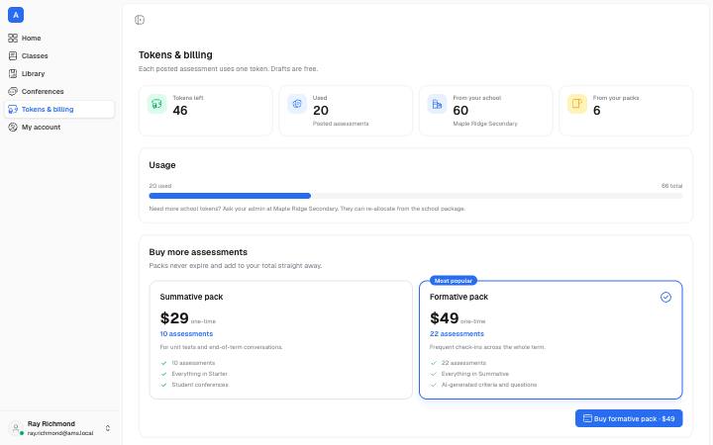
Task: Click the Summative pack title
Action: (x=191, y=297)
